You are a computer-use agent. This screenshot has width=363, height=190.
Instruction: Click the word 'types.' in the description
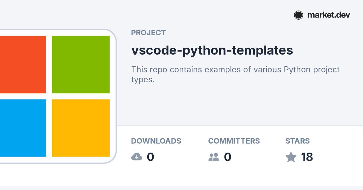(x=143, y=80)
